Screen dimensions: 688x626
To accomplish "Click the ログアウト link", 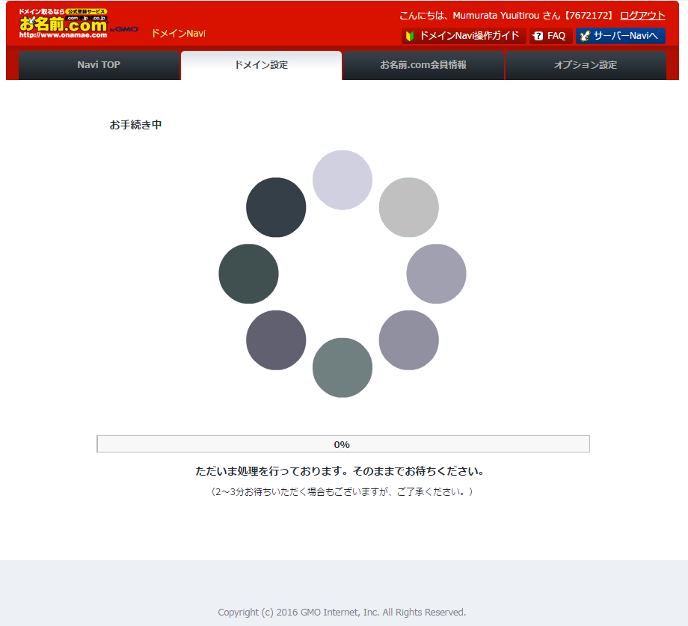I will tap(642, 16).
